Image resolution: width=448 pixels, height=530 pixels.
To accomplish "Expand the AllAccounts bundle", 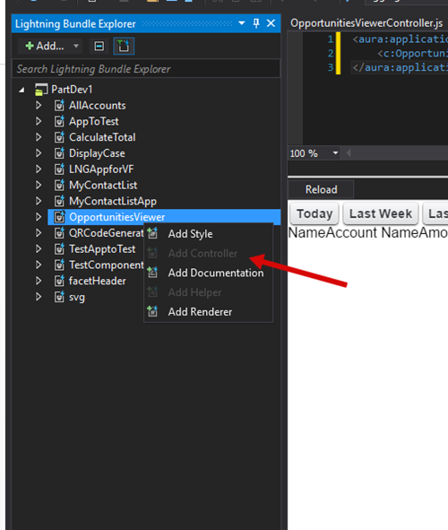I will coord(39,106).
